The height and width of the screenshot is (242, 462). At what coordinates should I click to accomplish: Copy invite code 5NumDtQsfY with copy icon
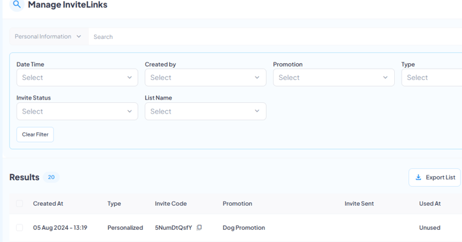199,227
